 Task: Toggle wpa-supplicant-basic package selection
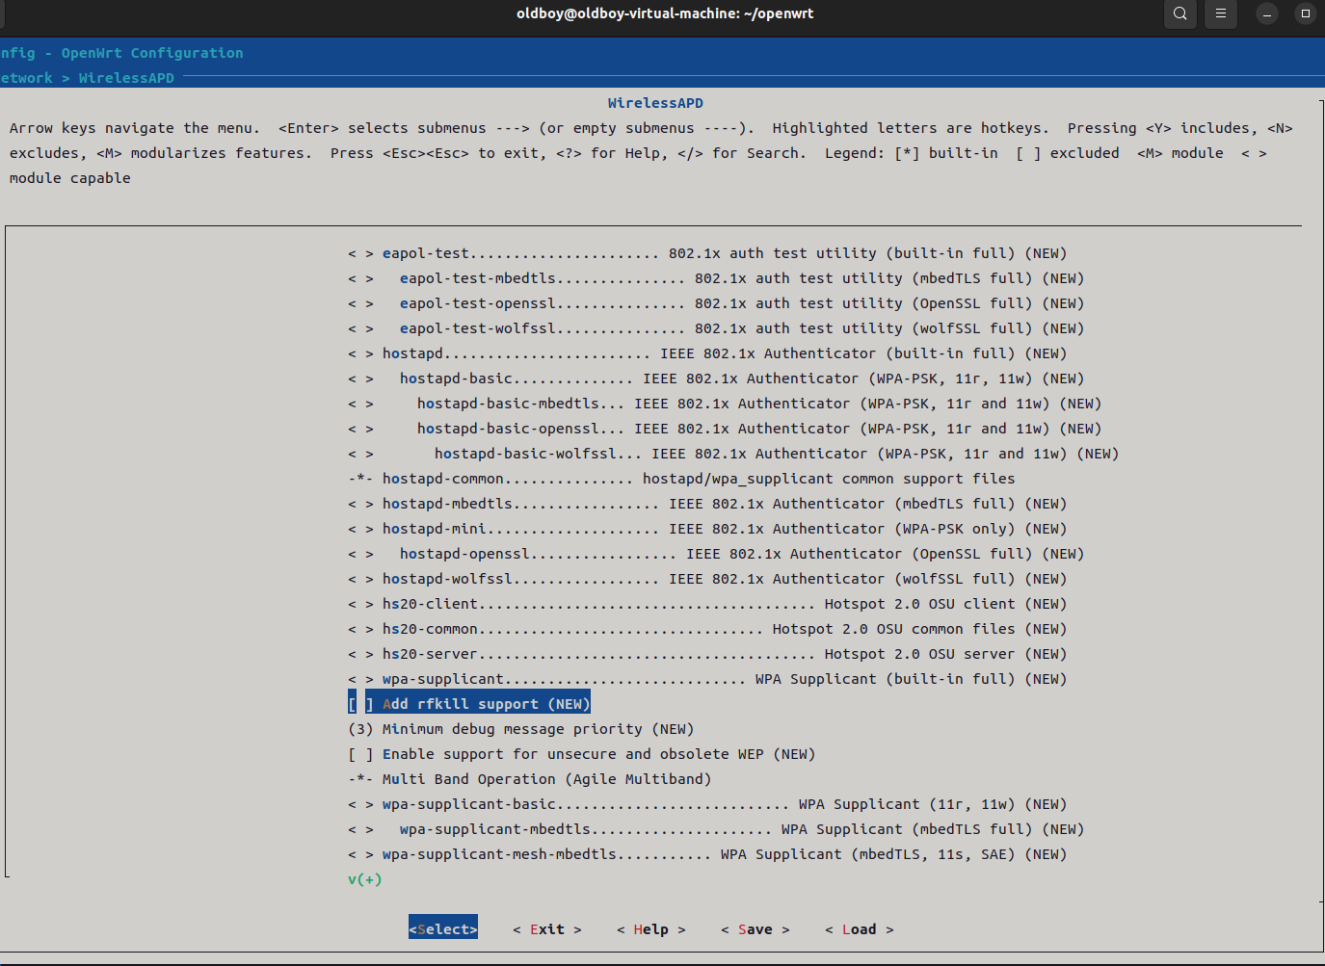360,804
